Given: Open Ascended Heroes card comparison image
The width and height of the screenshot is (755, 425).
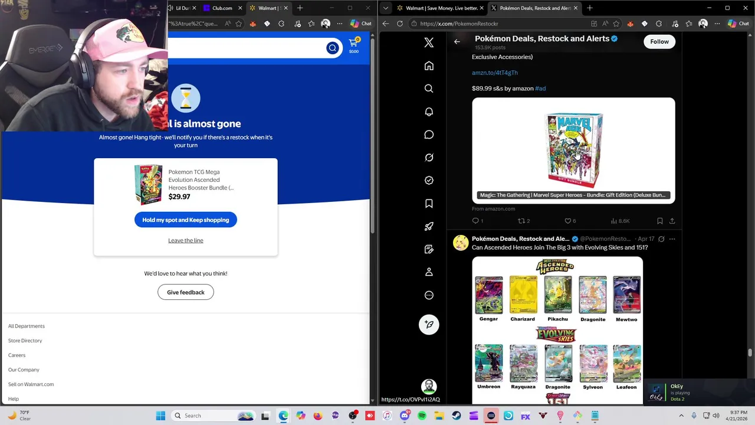Looking at the screenshot, I should pos(557,331).
